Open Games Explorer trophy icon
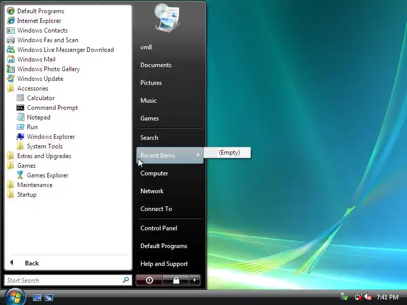407x305 pixels. pos(20,175)
